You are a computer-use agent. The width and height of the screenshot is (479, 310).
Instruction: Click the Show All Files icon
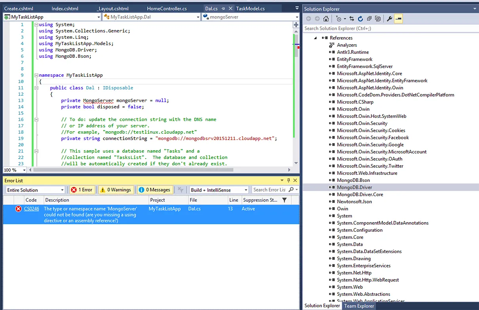point(378,19)
